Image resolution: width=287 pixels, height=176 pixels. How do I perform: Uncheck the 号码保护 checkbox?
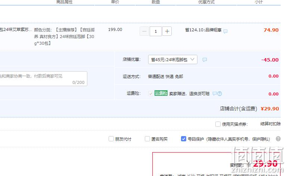tap(183, 139)
